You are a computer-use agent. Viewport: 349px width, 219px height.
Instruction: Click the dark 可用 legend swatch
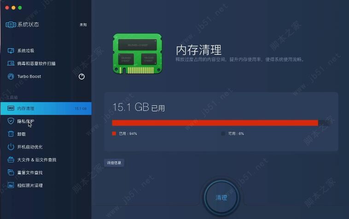(223, 133)
